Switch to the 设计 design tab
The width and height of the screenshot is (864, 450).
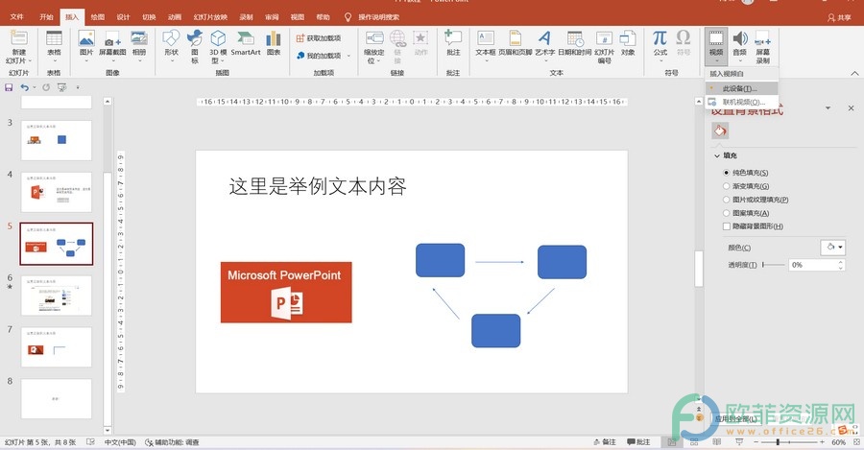124,17
